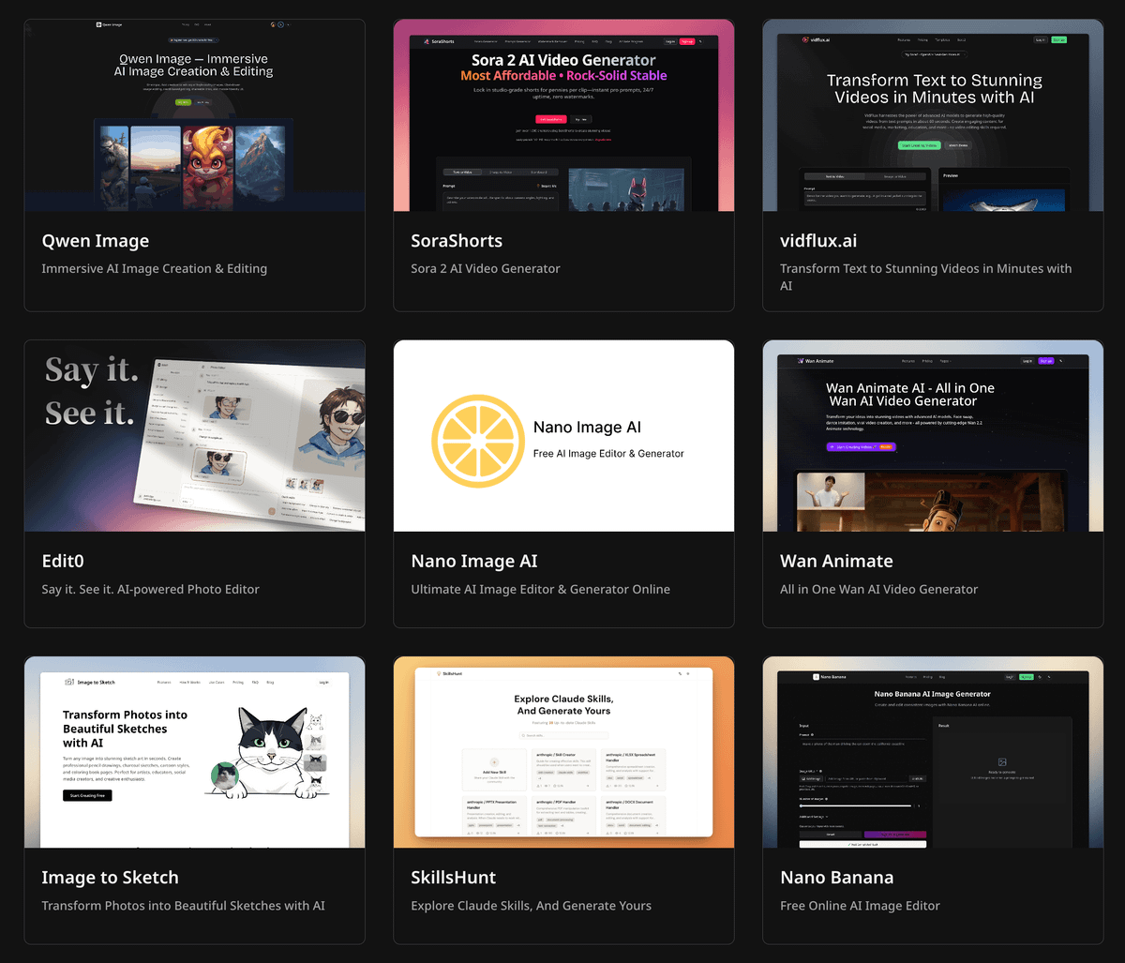Screen dimensions: 1125x963
Task: Click the SoraShorts logo in preview header
Action: (x=439, y=41)
